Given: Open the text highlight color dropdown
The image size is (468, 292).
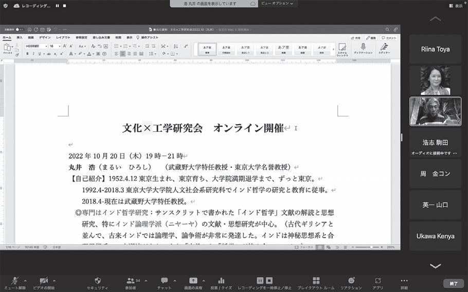Looking at the screenshot, I should (84, 54).
